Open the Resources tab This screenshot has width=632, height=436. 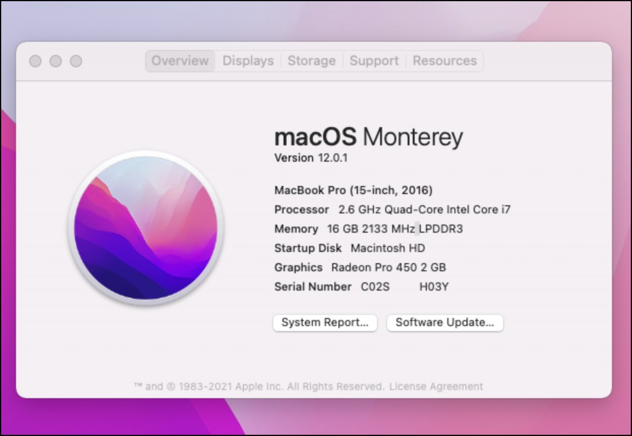(444, 61)
